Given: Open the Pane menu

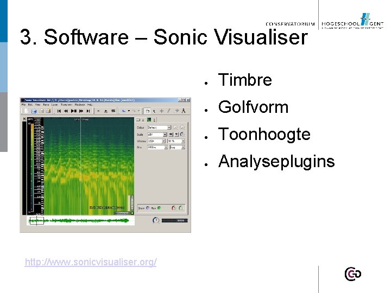Looking at the screenshot, I should (x=46, y=105).
